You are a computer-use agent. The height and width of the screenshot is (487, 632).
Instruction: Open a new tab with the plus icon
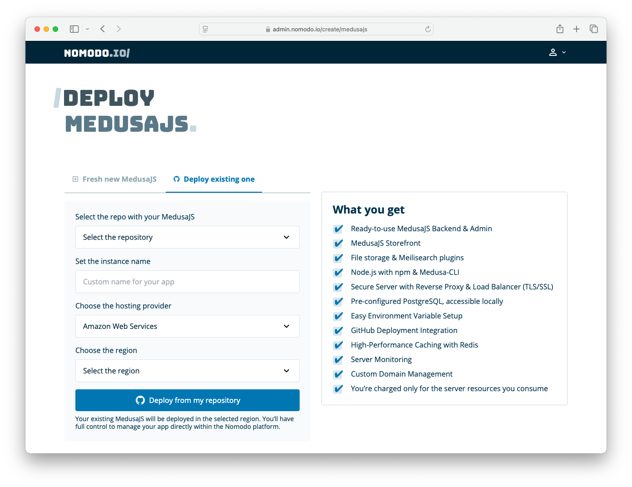click(577, 29)
